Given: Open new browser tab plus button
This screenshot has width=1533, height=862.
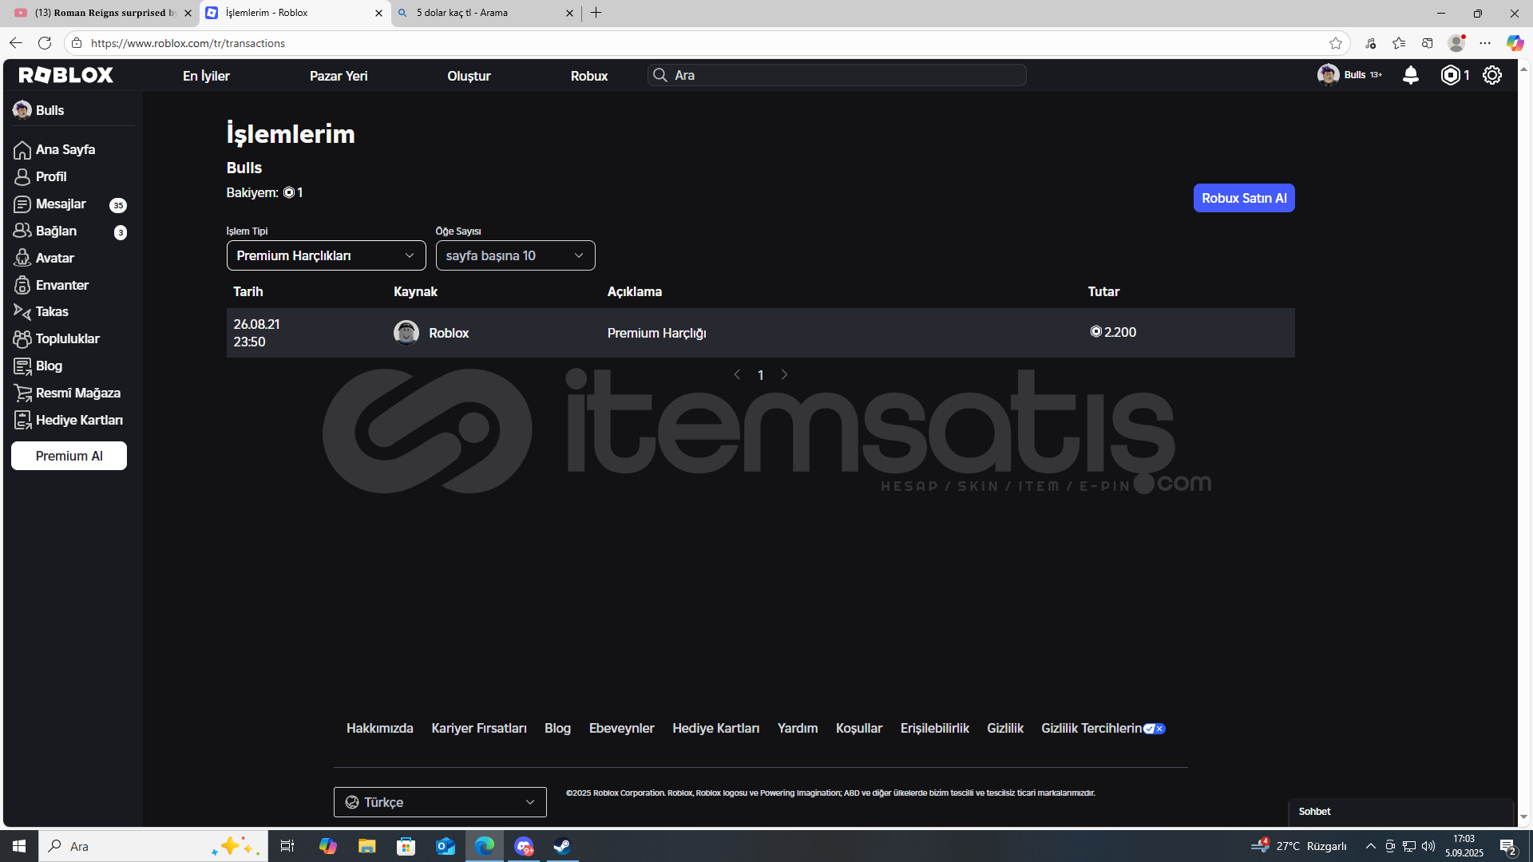Looking at the screenshot, I should pyautogui.click(x=596, y=13).
